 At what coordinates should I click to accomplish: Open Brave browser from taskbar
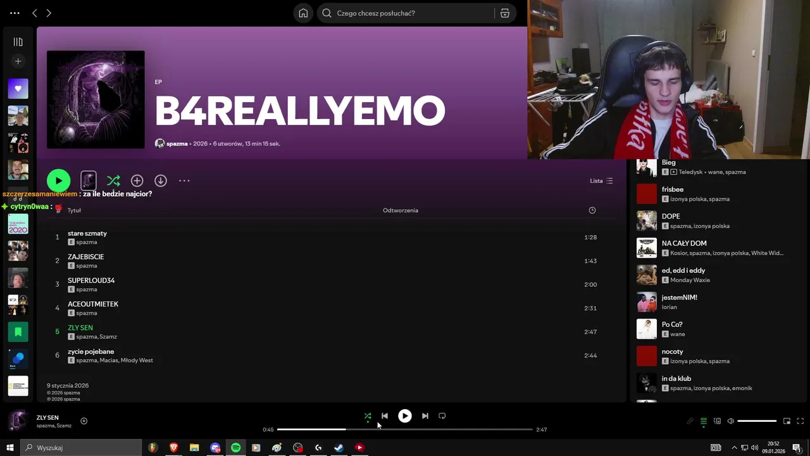pyautogui.click(x=173, y=448)
